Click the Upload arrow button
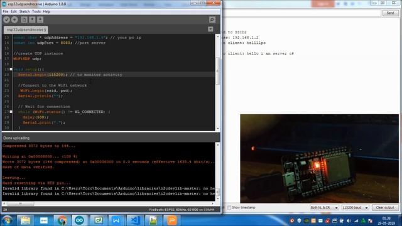This screenshot has height=226, width=402. pos(14,19)
